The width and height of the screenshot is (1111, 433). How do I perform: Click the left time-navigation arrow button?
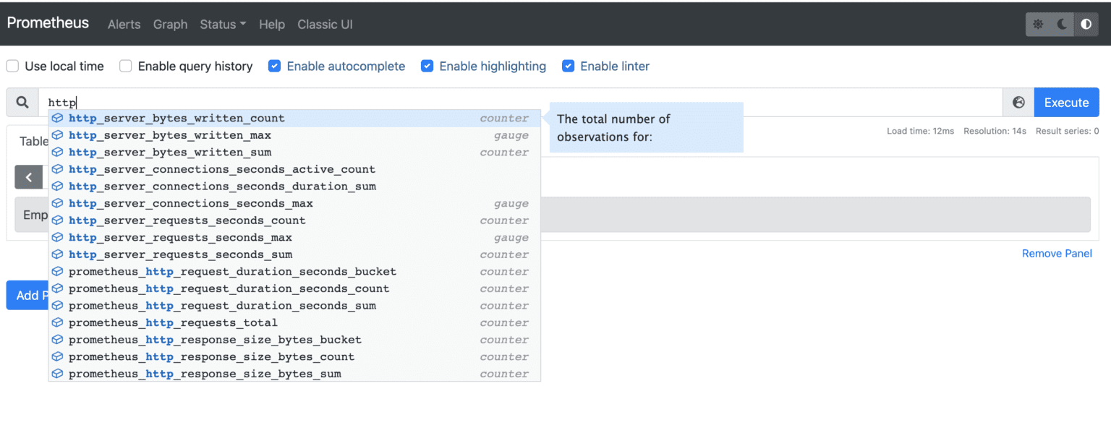tap(28, 177)
